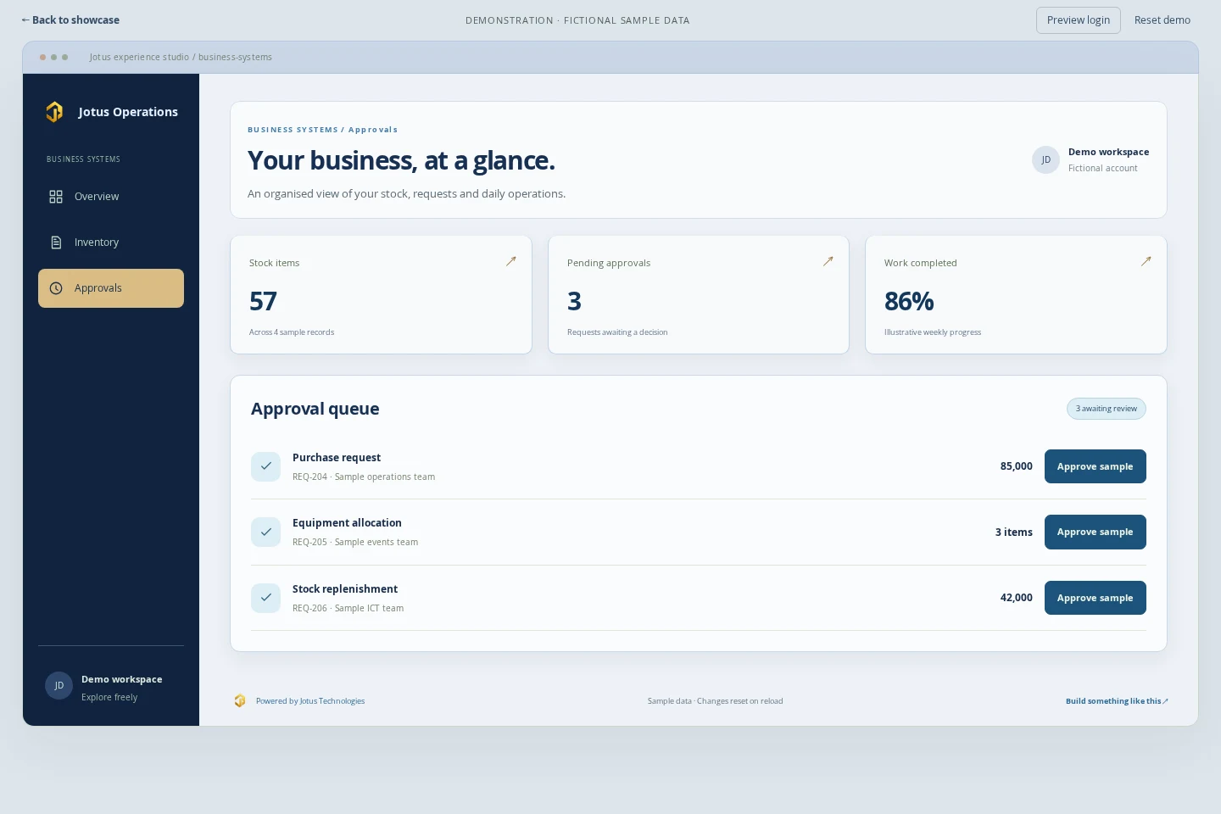This screenshot has width=1221, height=814.
Task: Click the Approvals clock icon in sidebar
Action: tap(56, 288)
